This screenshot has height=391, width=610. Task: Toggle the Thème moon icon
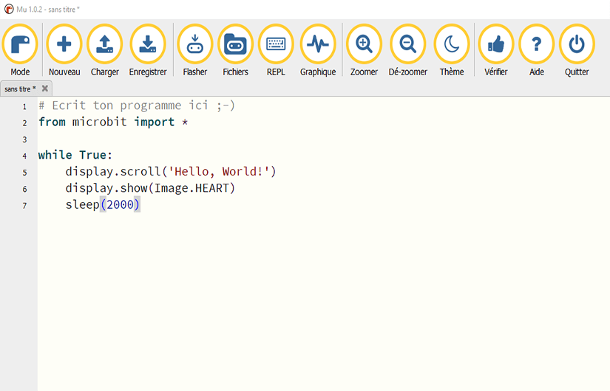click(452, 44)
